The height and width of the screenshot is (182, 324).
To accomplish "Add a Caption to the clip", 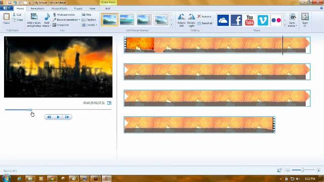I will [x=89, y=20].
